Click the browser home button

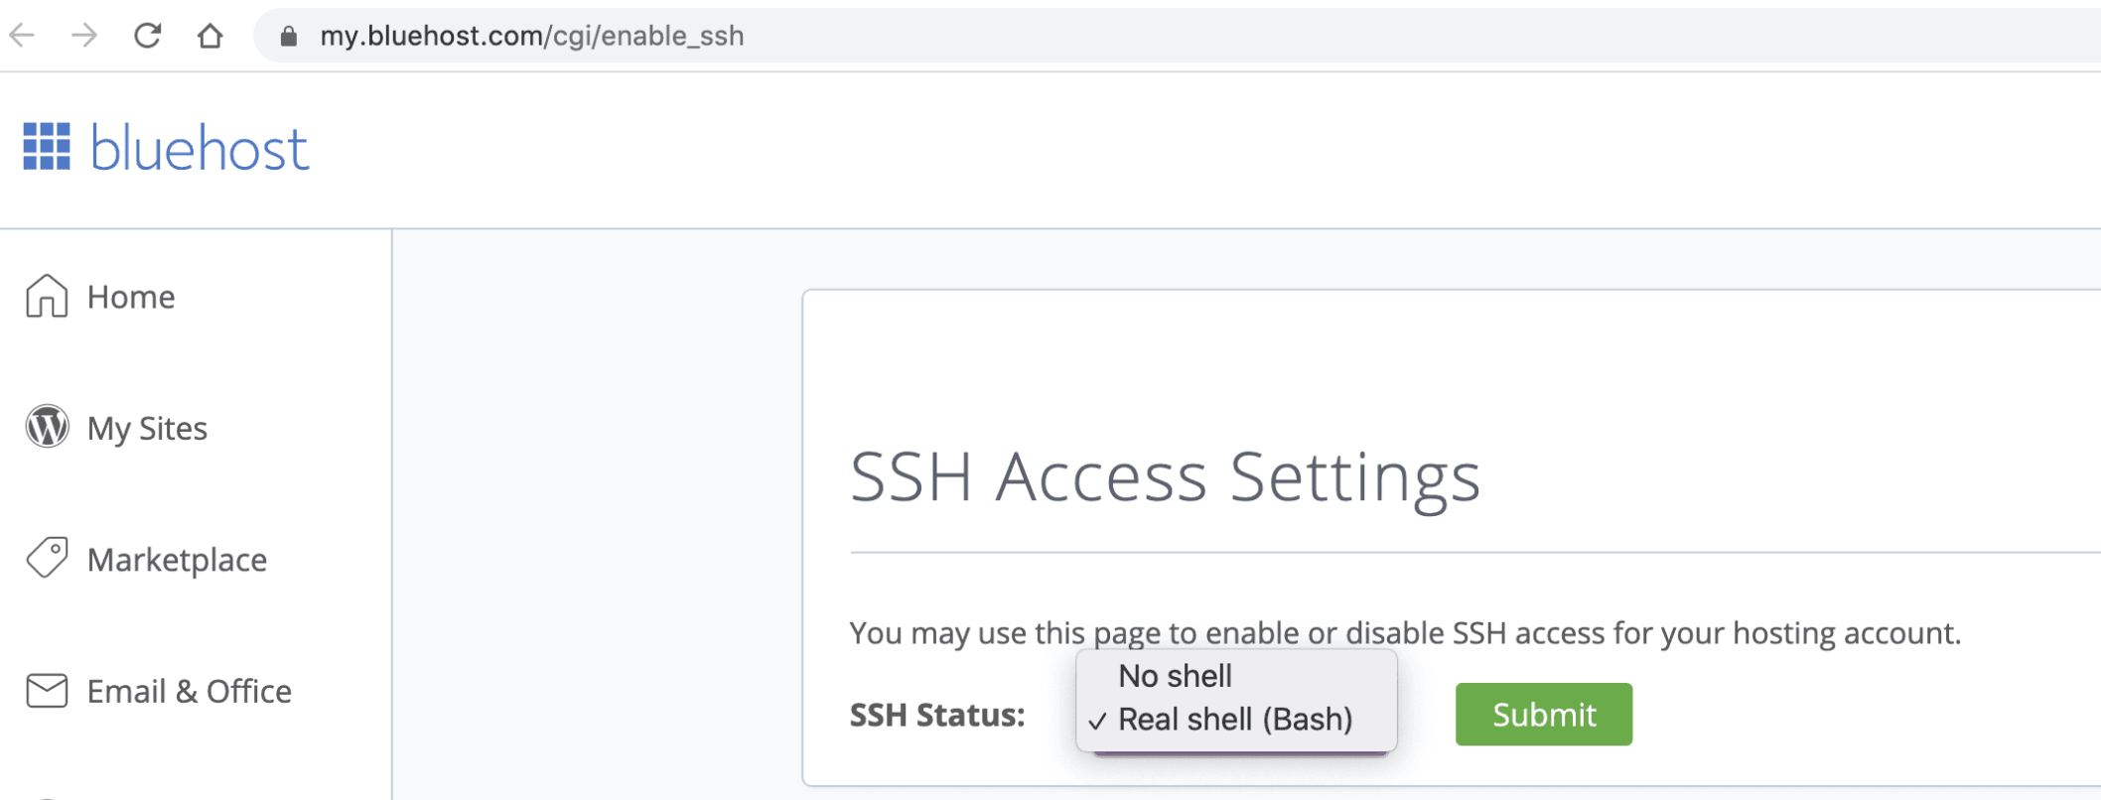[210, 36]
